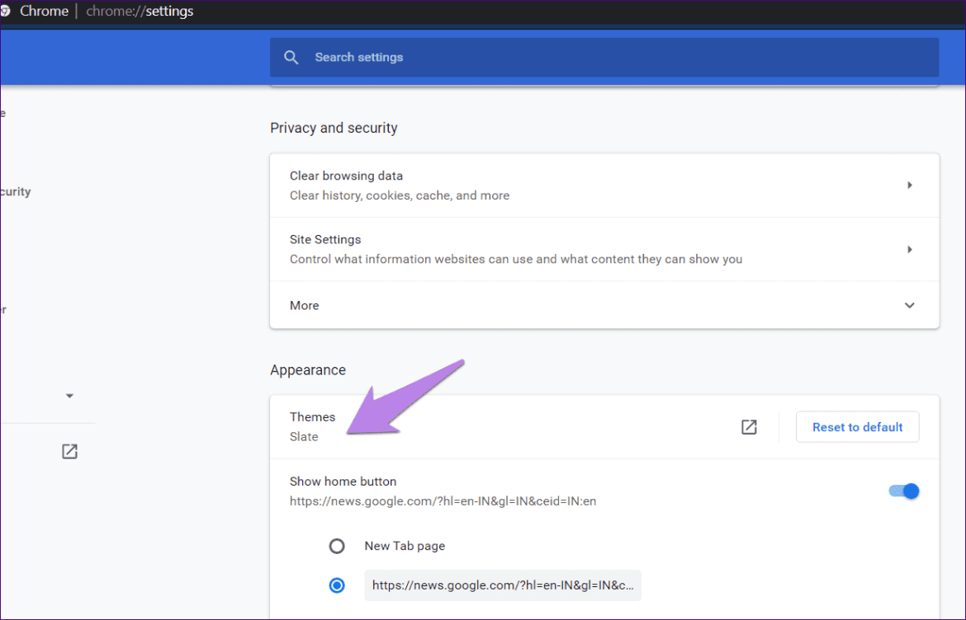Click arrow beside Clear browsing data

(909, 186)
